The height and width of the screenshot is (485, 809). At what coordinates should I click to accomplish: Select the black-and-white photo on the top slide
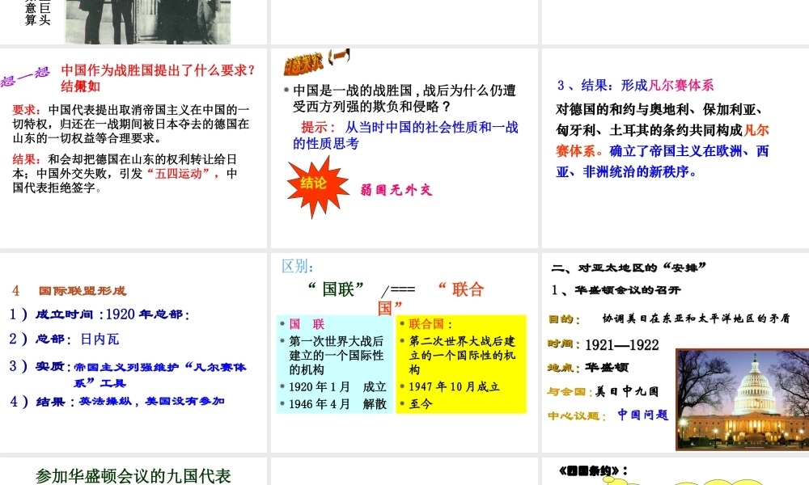coord(147,22)
